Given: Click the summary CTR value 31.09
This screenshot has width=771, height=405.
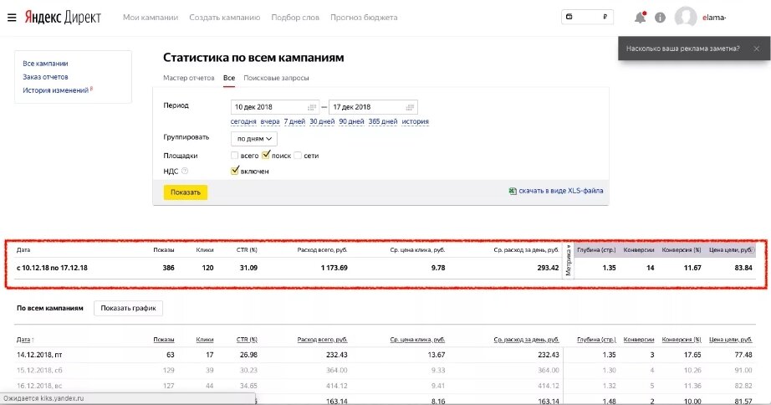Looking at the screenshot, I should [x=248, y=269].
